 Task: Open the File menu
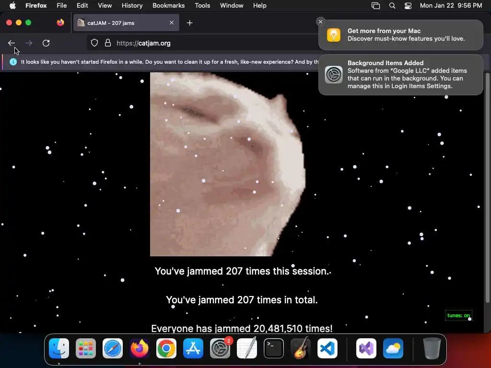(x=62, y=5)
